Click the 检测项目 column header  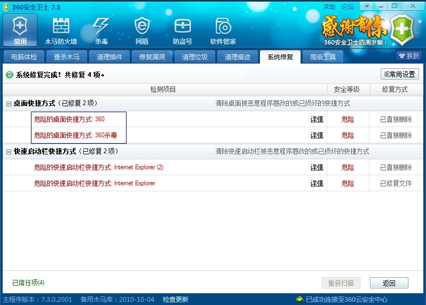163,89
